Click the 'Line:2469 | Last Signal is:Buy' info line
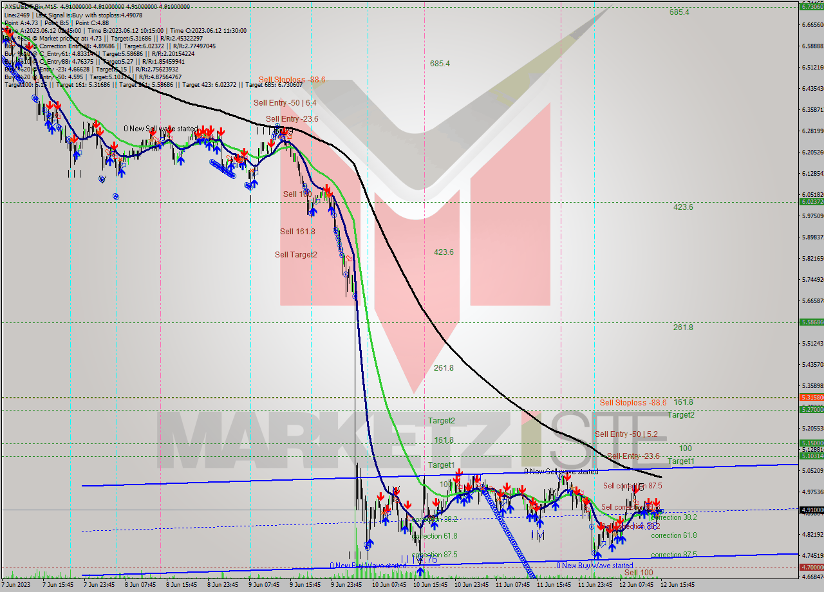The image size is (824, 592). [73, 15]
